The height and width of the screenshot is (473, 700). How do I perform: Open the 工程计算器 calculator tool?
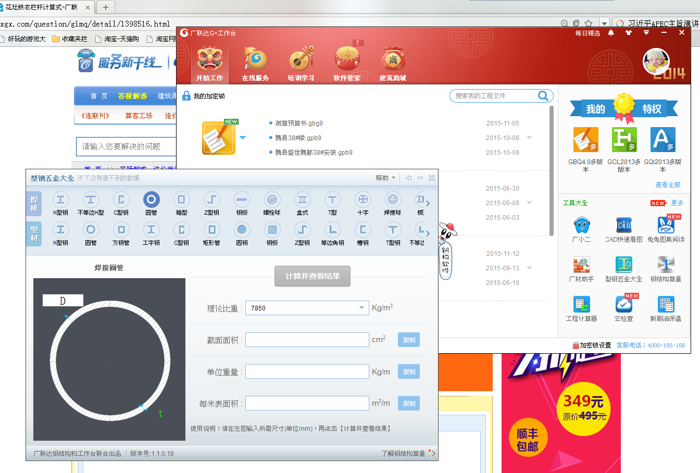(581, 305)
